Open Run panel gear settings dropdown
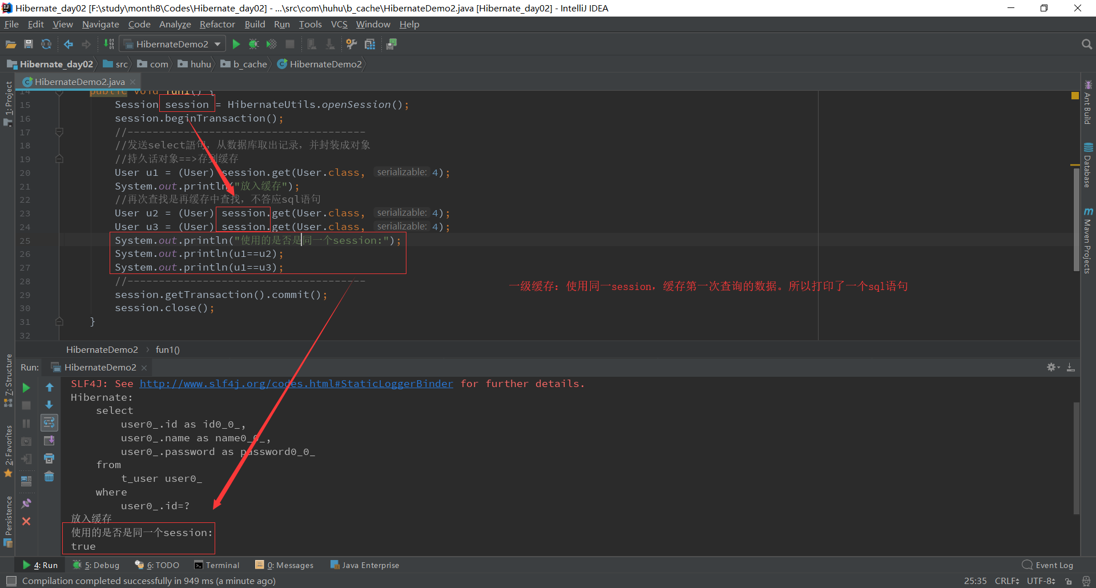 tap(1053, 367)
